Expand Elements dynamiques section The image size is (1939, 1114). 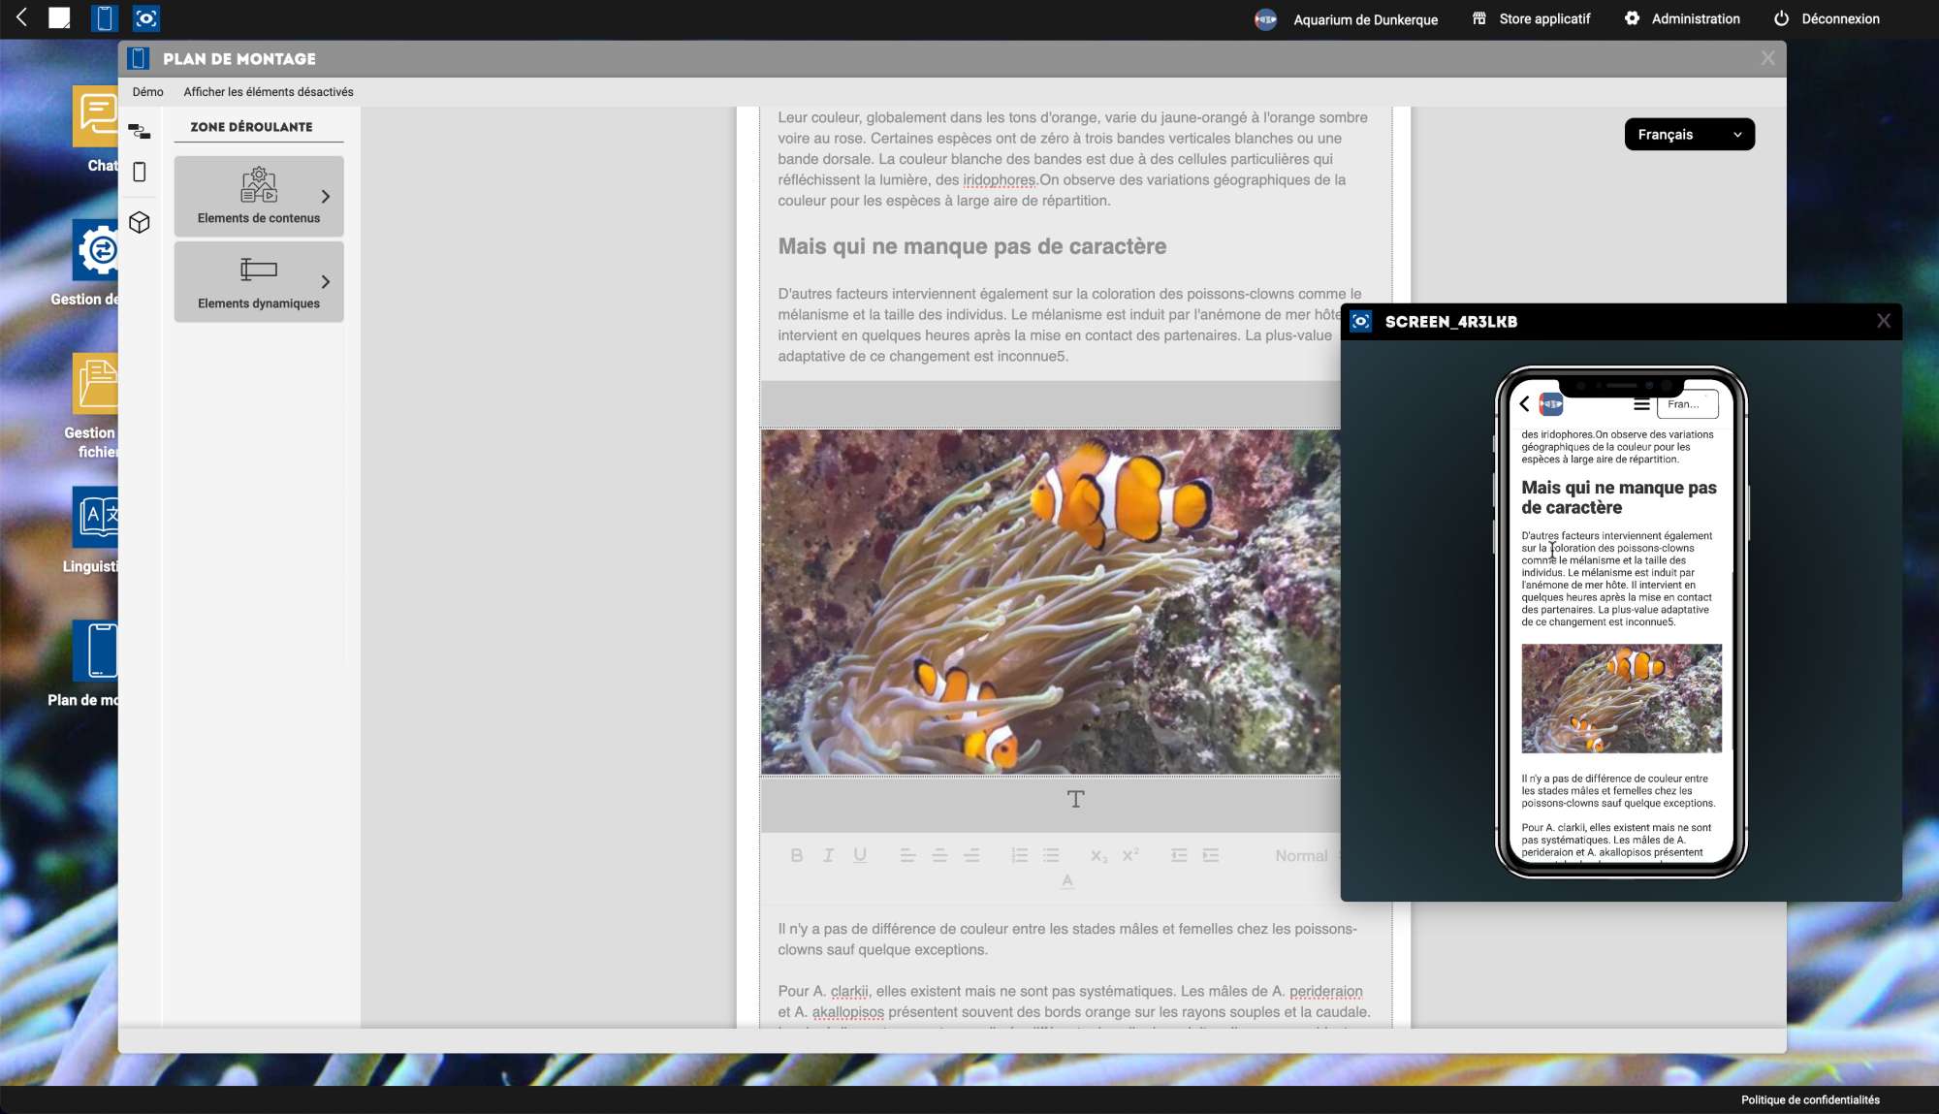pyautogui.click(x=259, y=282)
